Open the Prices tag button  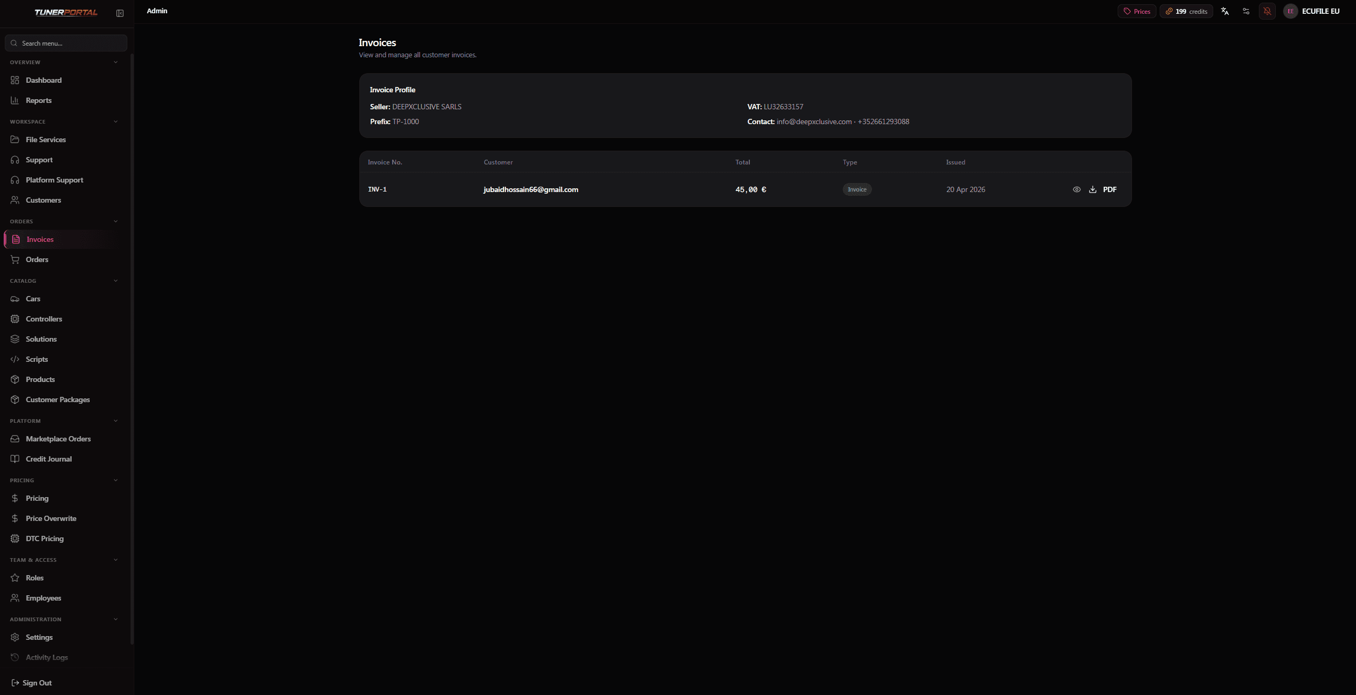(1137, 11)
